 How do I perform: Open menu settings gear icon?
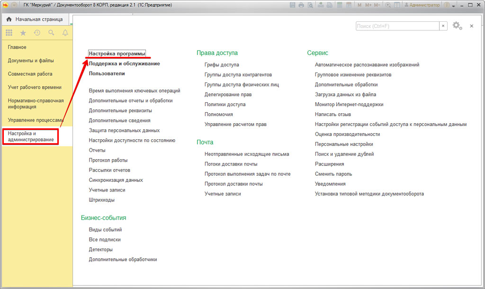(457, 26)
